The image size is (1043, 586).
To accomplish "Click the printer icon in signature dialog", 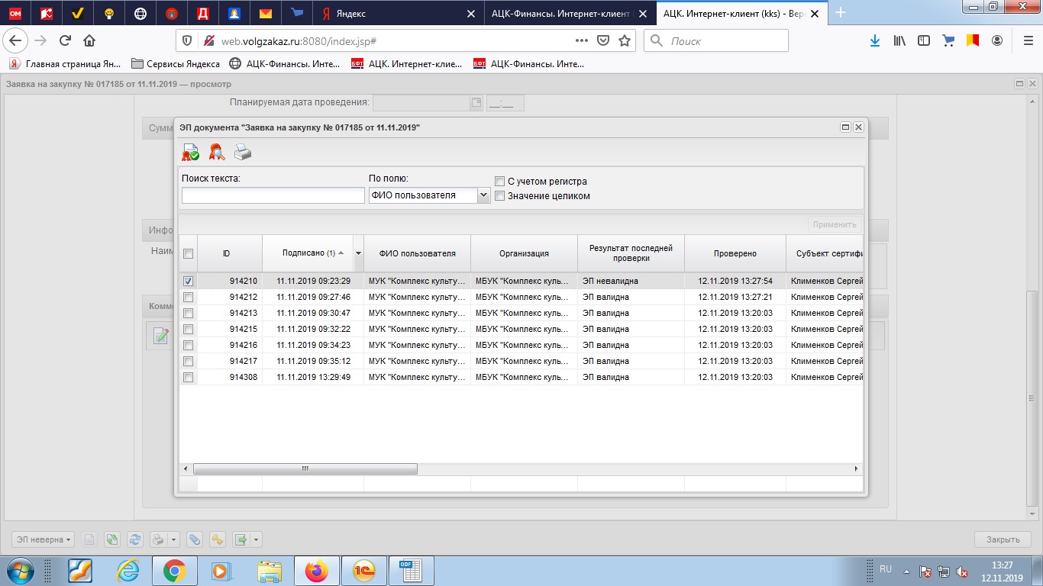I will coord(243,153).
